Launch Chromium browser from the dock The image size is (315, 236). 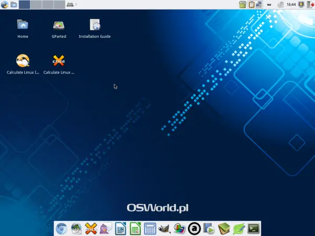(61, 229)
